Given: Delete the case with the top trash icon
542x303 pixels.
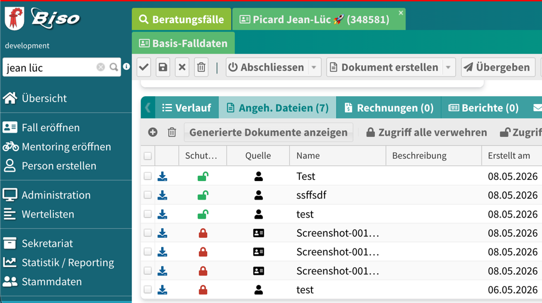Looking at the screenshot, I should (x=201, y=67).
